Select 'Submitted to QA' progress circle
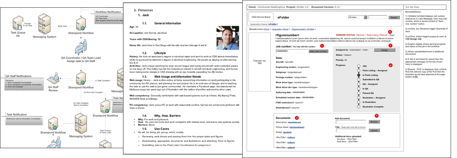Image resolution: width=457 pixels, height=158 pixels. 358,80
